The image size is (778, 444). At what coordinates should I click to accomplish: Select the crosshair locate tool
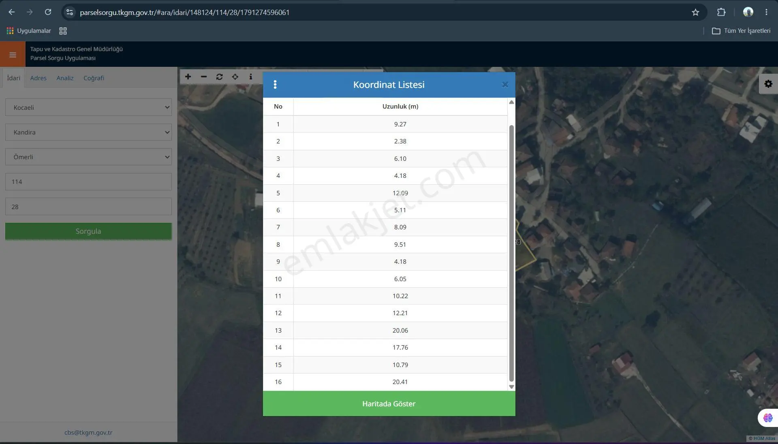click(235, 77)
